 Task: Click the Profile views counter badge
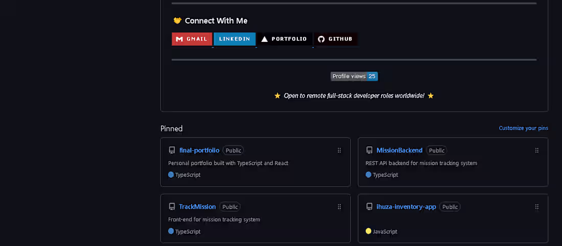[354, 76]
